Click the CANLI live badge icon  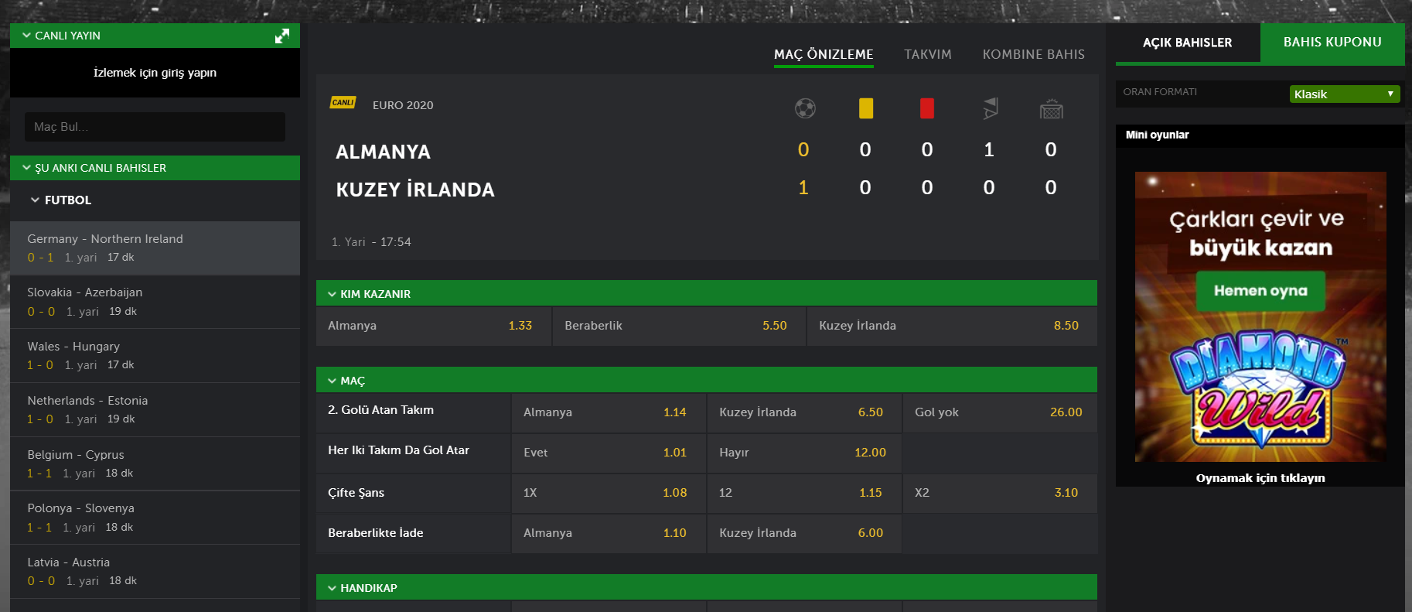(343, 103)
